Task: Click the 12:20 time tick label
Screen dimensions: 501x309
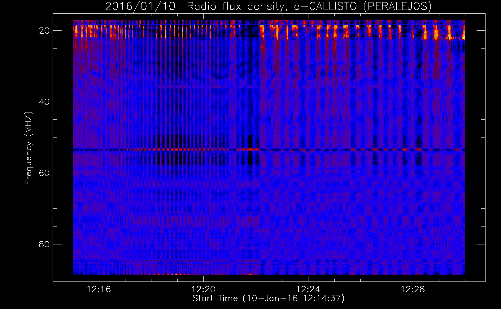Action: point(203,290)
